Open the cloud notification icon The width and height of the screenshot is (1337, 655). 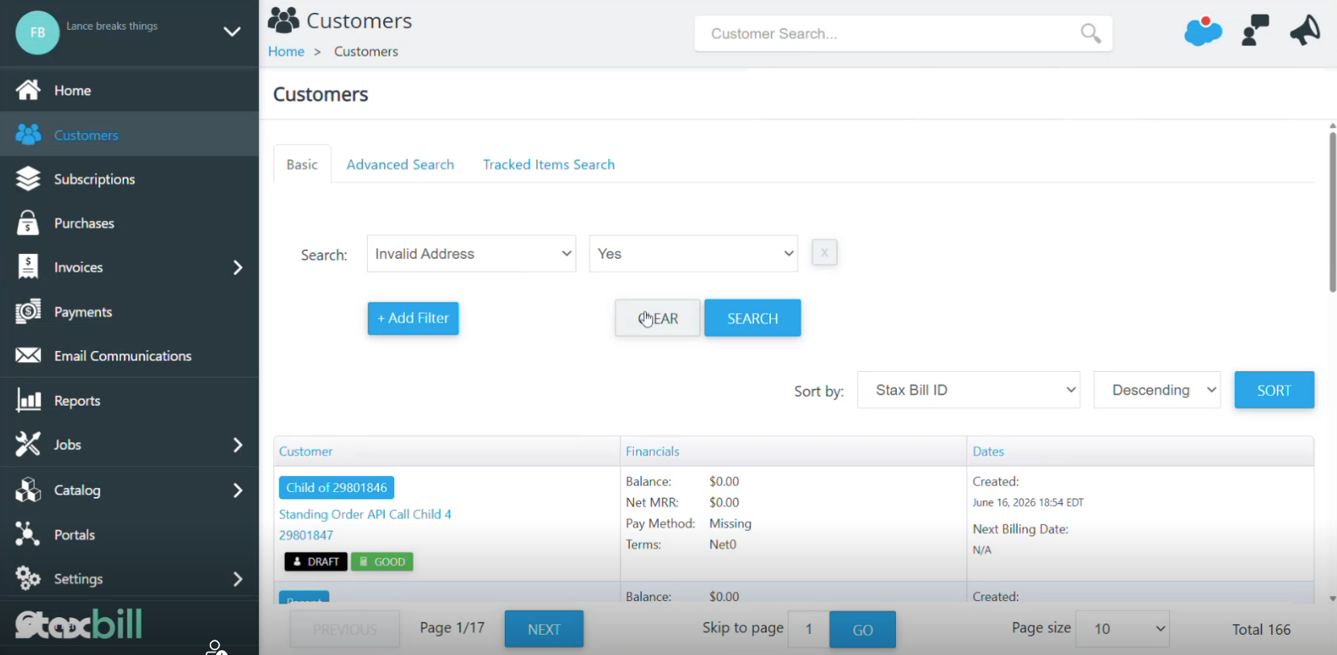pyautogui.click(x=1203, y=31)
